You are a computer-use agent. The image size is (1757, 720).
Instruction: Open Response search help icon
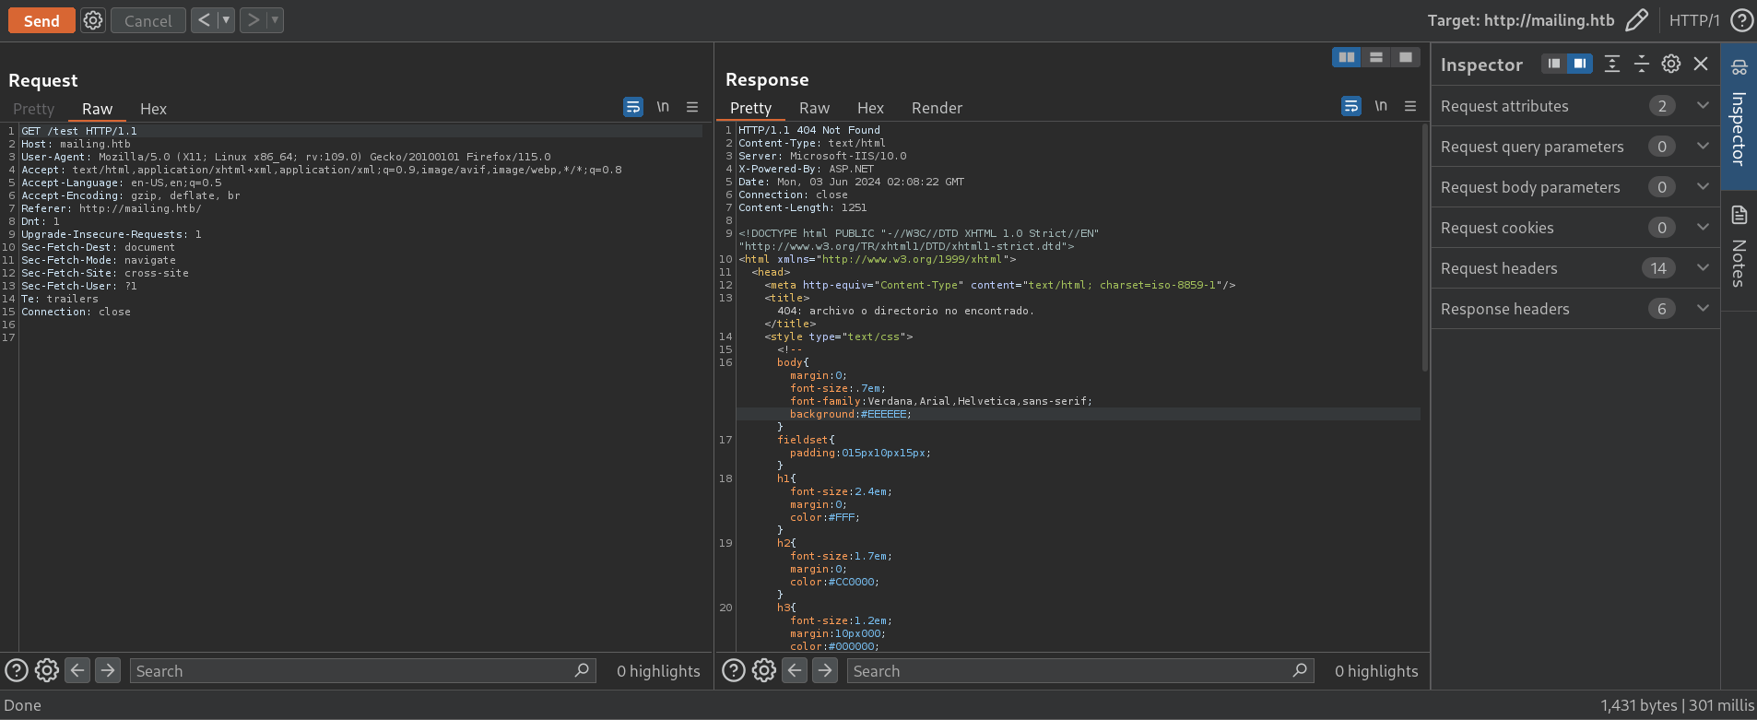[734, 670]
